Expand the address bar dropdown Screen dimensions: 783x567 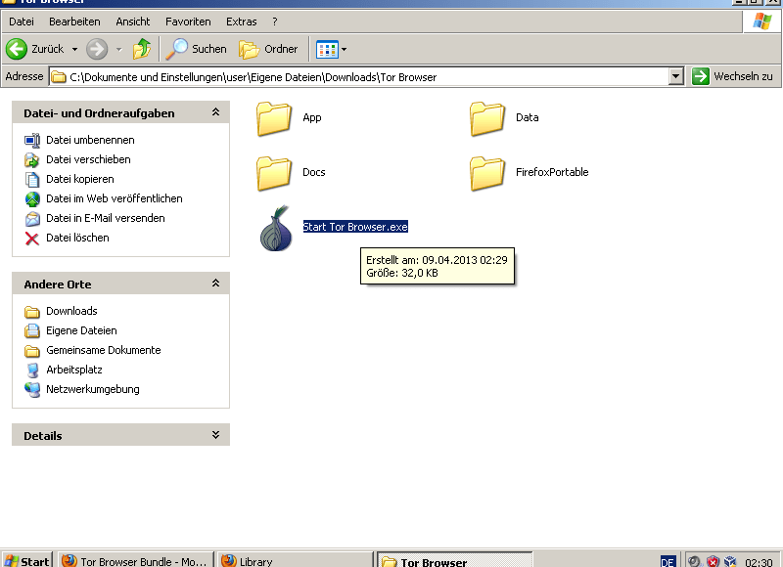[675, 76]
